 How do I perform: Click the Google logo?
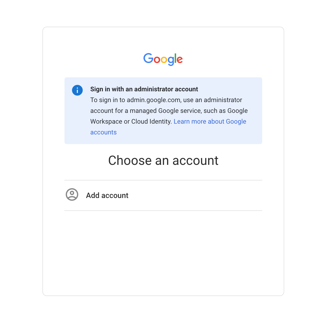point(163,59)
